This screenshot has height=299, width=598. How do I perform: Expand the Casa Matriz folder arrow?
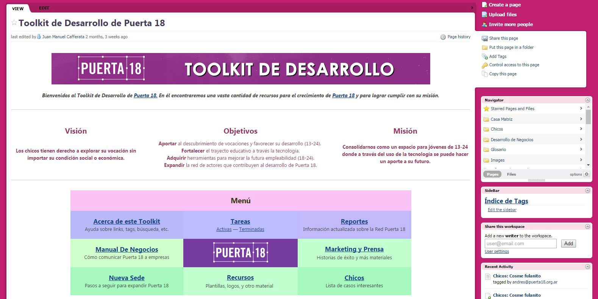581,119
